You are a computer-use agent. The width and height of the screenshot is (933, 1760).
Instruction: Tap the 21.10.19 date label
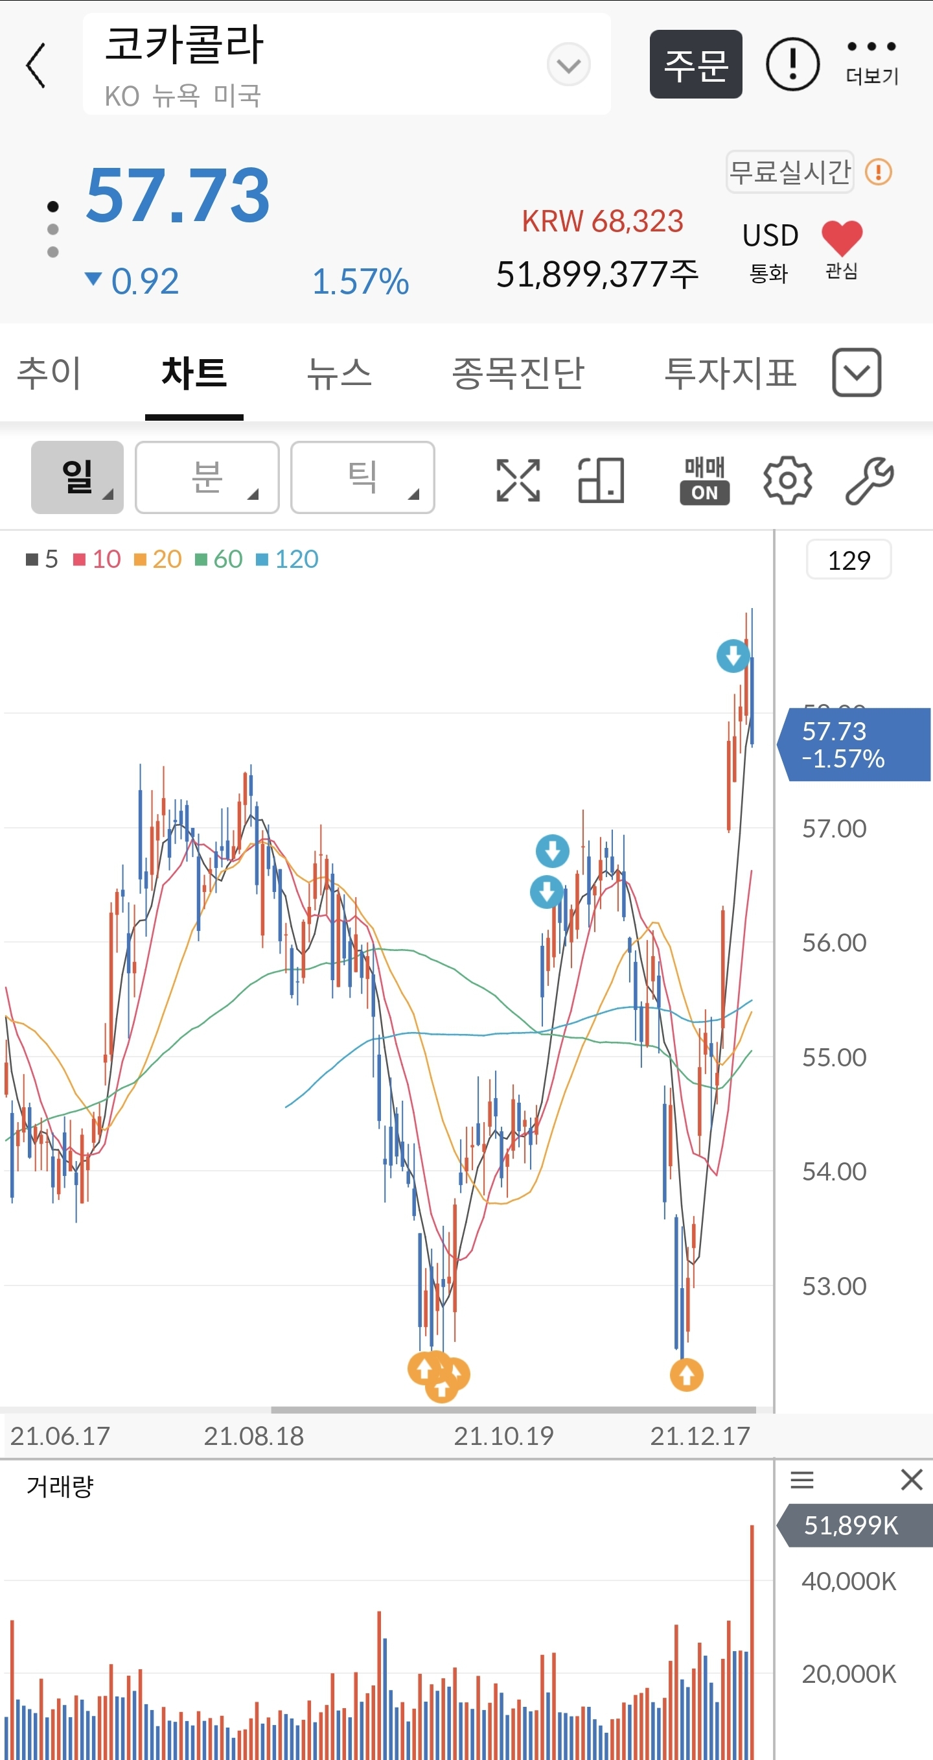pos(503,1435)
